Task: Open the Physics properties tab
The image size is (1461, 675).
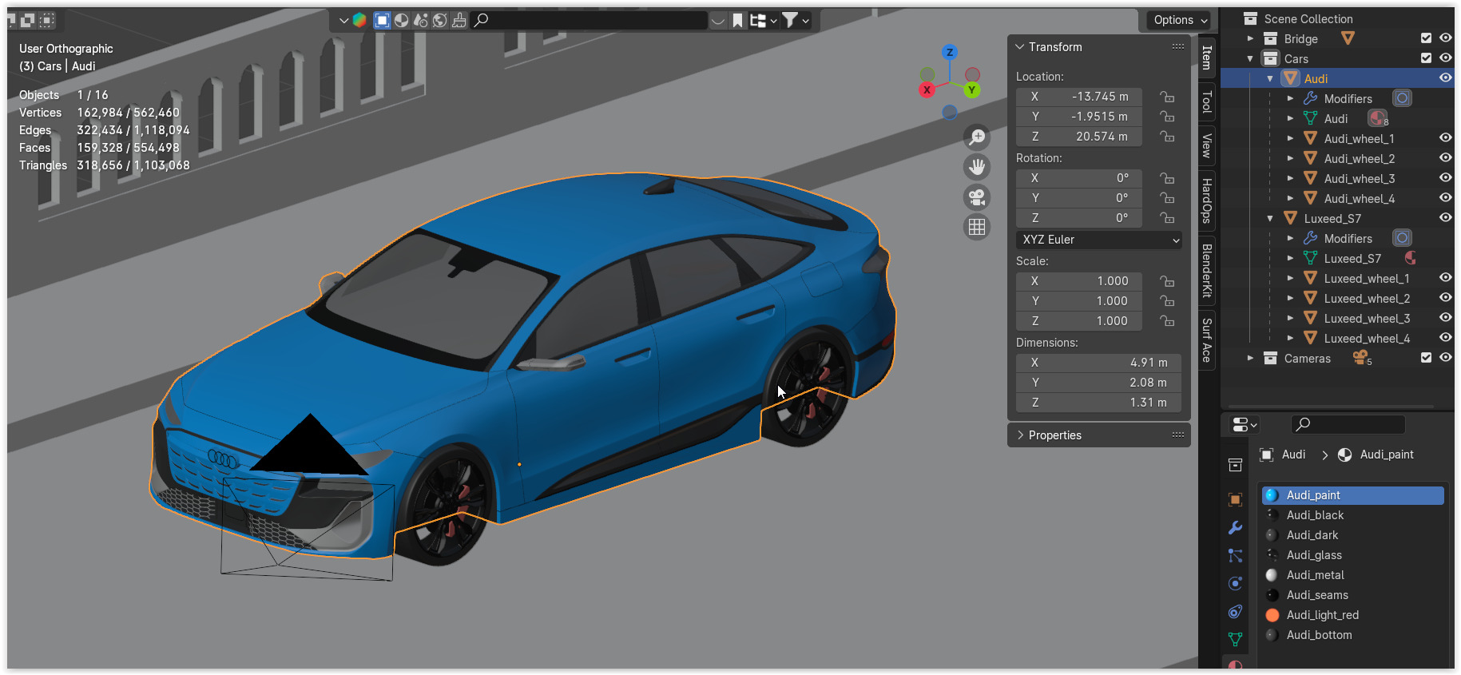Action: click(1235, 584)
